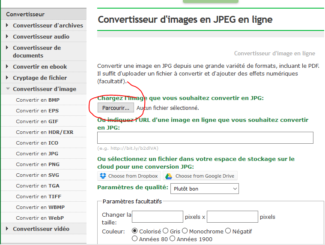
Task: Open Convertir en WBMP link
Action: point(40,207)
